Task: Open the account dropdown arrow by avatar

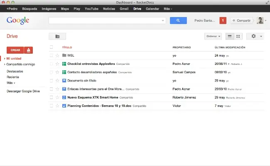Action: (265, 20)
